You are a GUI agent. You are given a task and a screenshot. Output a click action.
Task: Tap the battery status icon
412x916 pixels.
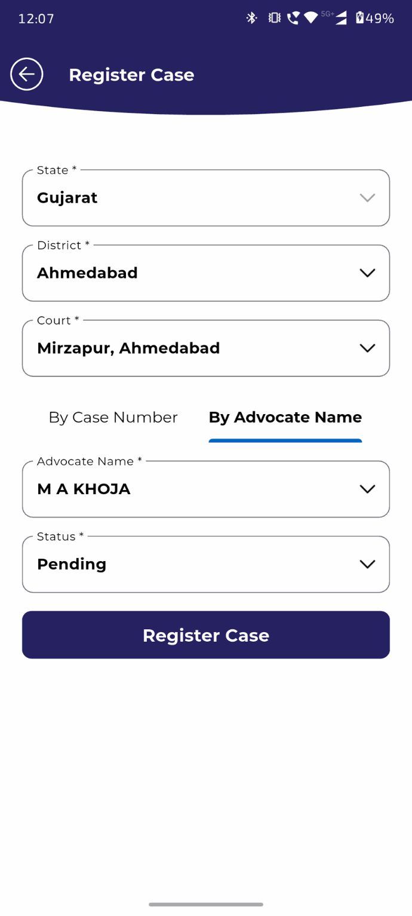pyautogui.click(x=359, y=18)
